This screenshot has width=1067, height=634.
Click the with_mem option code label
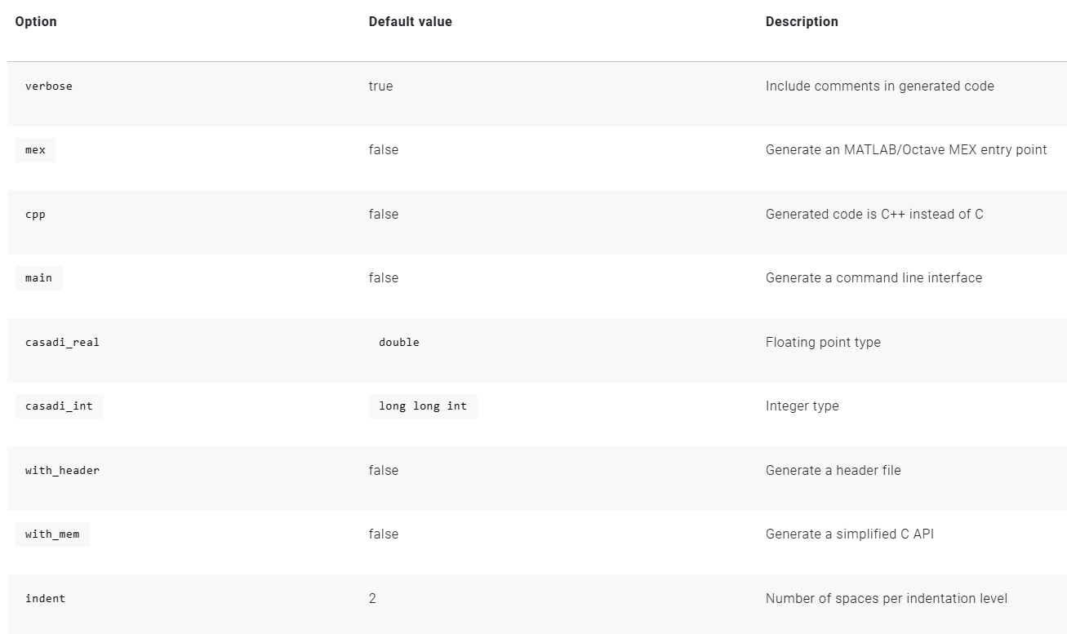(52, 534)
